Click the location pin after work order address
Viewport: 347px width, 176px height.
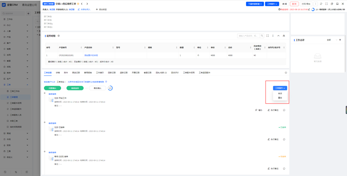coord(106,82)
